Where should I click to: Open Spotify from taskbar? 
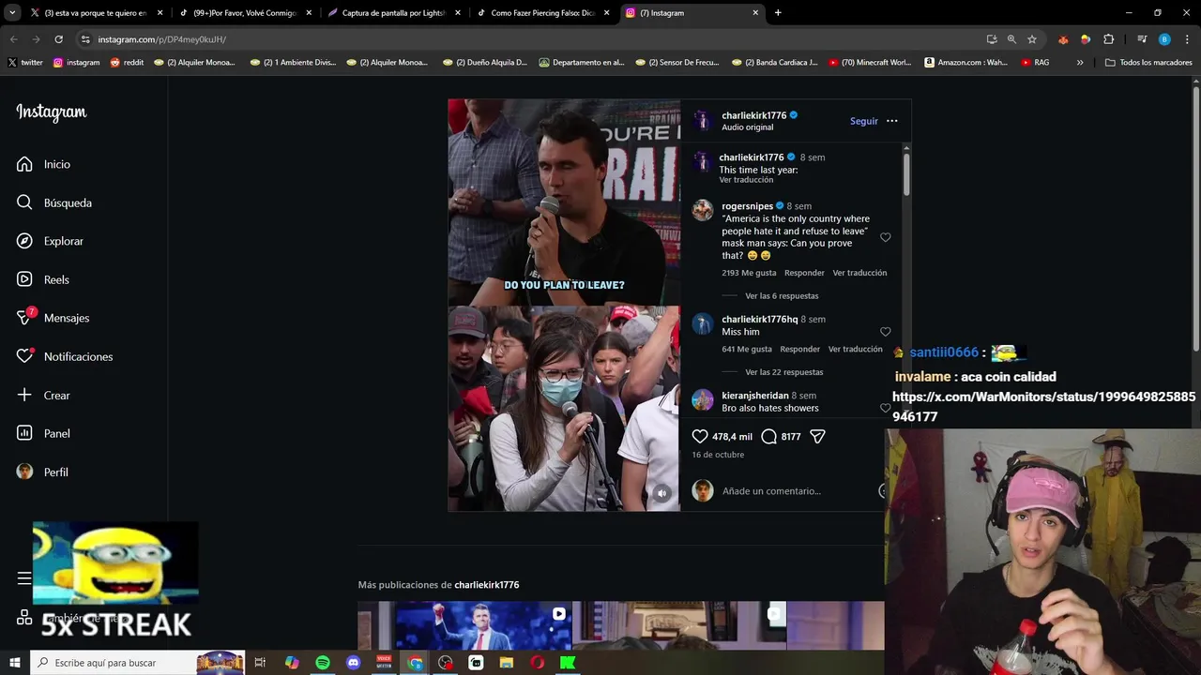point(323,663)
